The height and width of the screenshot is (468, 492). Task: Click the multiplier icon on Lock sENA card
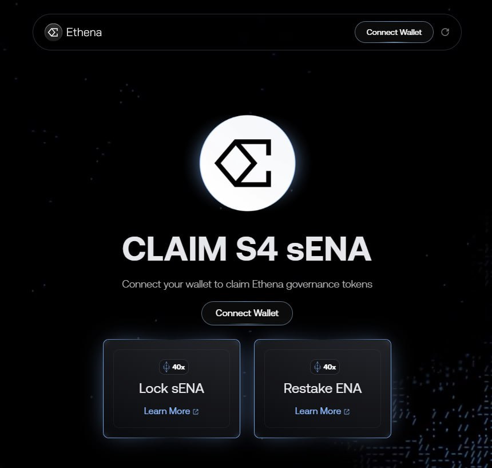pos(166,367)
